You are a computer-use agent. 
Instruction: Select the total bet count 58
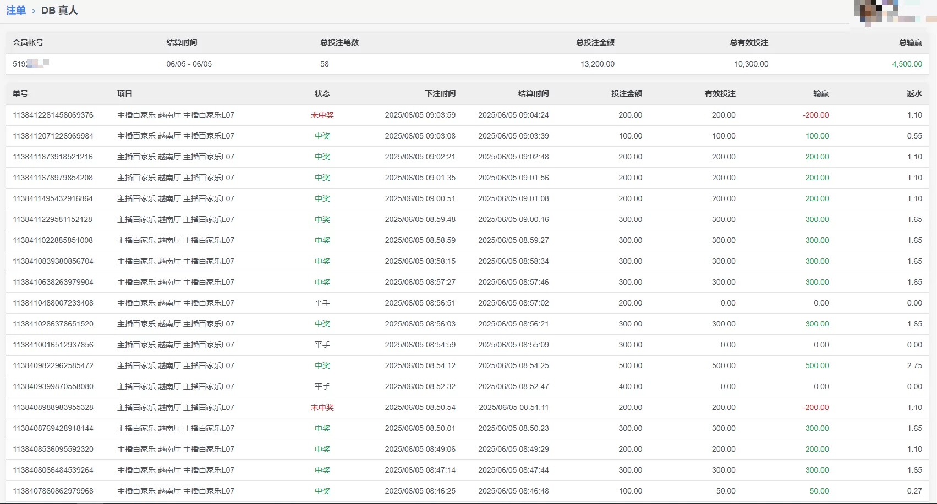point(325,64)
